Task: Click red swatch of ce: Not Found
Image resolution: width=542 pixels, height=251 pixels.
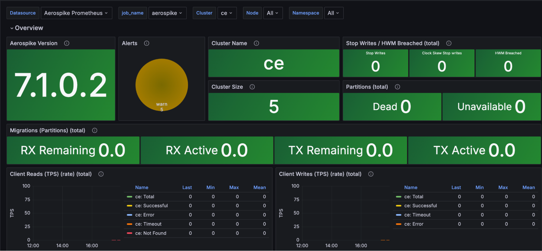Action: (x=129, y=233)
